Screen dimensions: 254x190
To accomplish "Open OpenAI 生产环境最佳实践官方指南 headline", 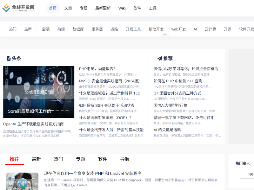I will pos(33,124).
